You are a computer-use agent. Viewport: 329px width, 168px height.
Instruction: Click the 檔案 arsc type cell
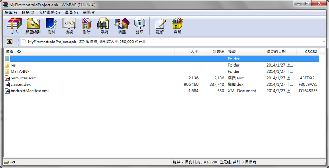236,78
